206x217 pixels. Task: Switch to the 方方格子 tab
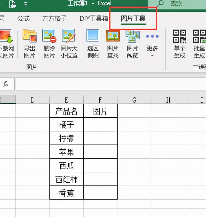pos(54,18)
